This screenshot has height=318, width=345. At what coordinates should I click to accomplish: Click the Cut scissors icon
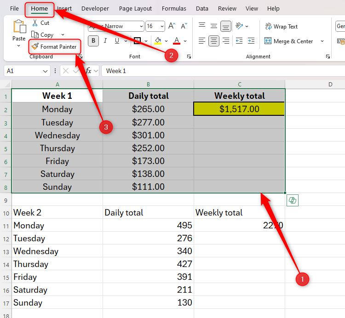[x=35, y=23]
